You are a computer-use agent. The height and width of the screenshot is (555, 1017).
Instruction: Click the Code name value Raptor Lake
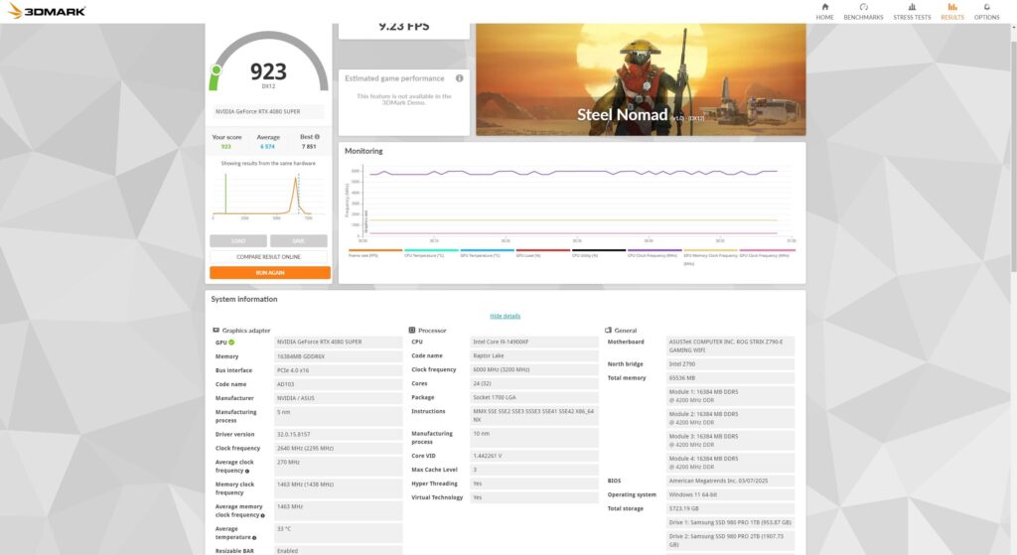533,356
